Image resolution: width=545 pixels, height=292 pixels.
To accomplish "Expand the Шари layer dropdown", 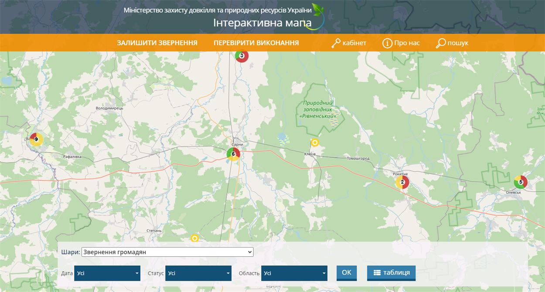I will [167, 252].
